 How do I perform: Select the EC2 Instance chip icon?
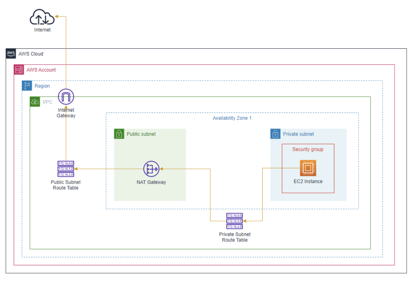click(x=308, y=168)
